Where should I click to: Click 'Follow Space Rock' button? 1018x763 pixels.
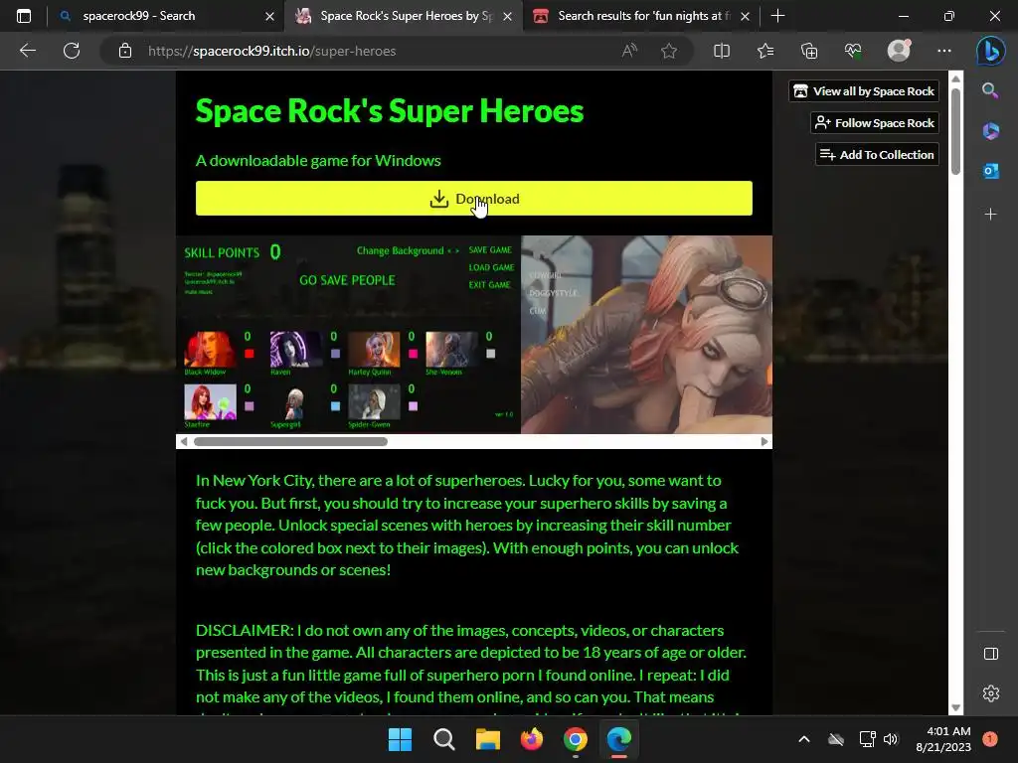coord(875,122)
